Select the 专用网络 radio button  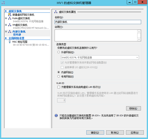pos(59,76)
